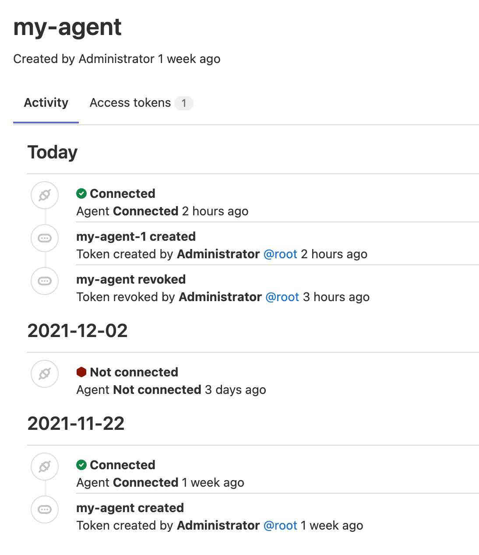Open @root link in my-agent created event
This screenshot has height=555, width=479.
[280, 526]
